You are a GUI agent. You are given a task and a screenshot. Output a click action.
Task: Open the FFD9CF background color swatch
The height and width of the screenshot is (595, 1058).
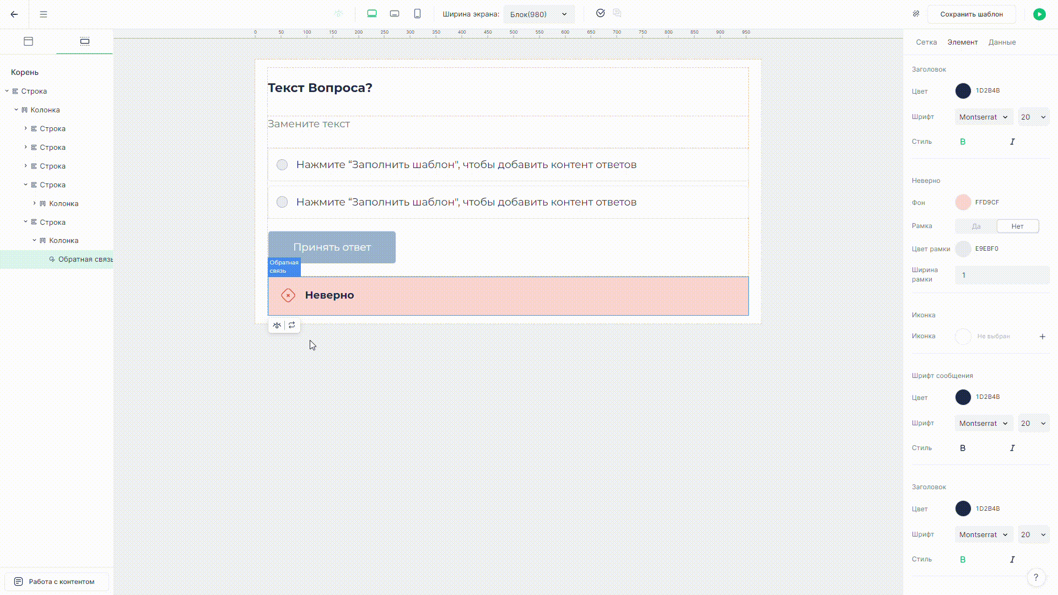963,202
